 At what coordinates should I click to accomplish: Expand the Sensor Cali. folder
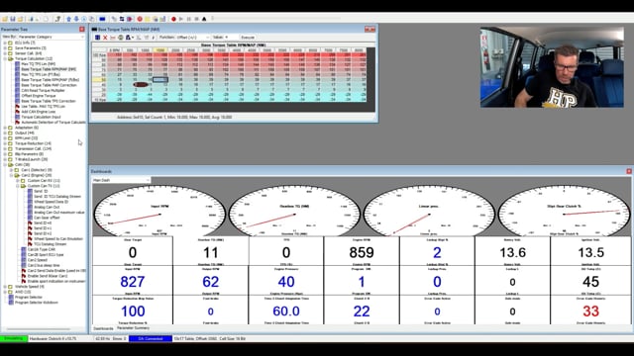coord(5,53)
